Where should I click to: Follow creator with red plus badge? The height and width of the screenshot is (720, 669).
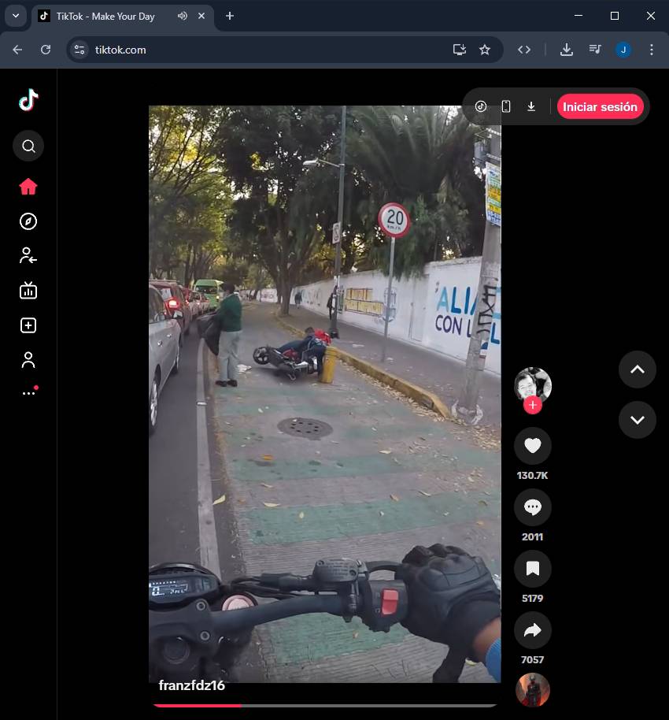pyautogui.click(x=533, y=405)
